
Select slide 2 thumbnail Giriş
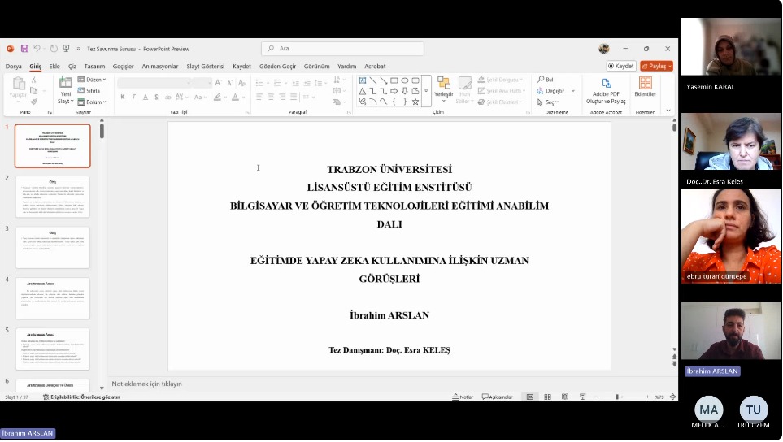[52, 197]
